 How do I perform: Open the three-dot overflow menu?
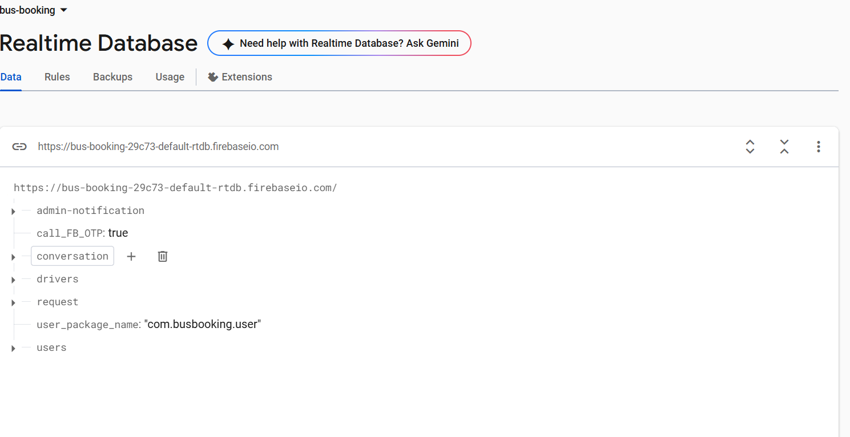point(819,147)
